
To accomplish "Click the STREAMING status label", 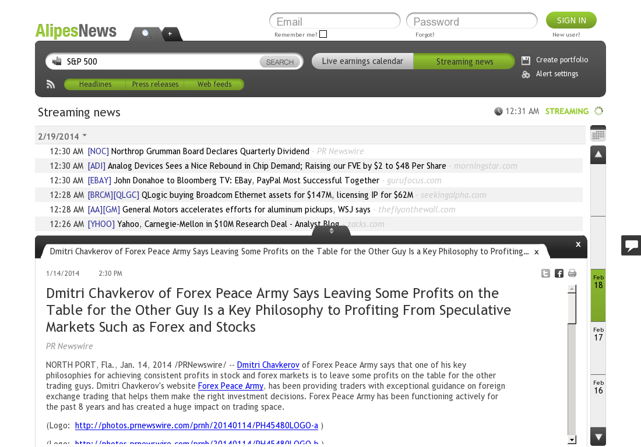I will point(566,111).
